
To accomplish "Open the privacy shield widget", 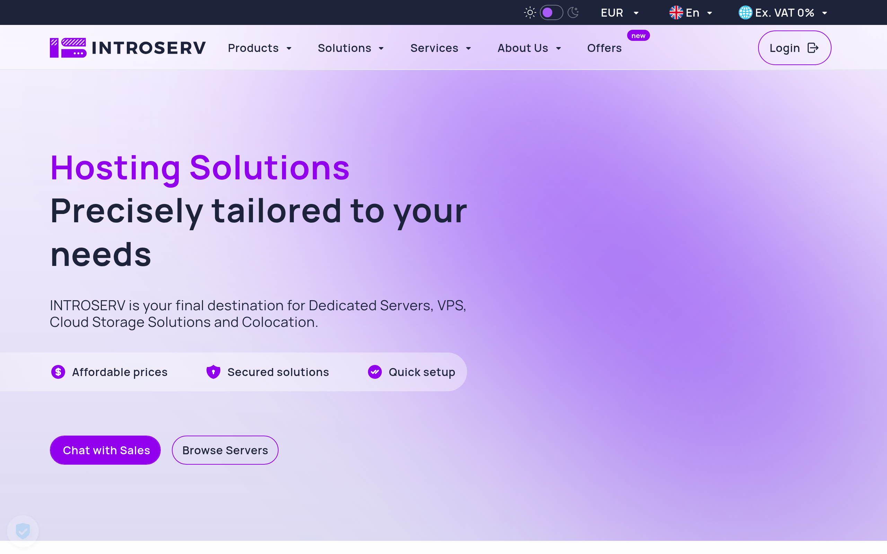I will 23,531.
